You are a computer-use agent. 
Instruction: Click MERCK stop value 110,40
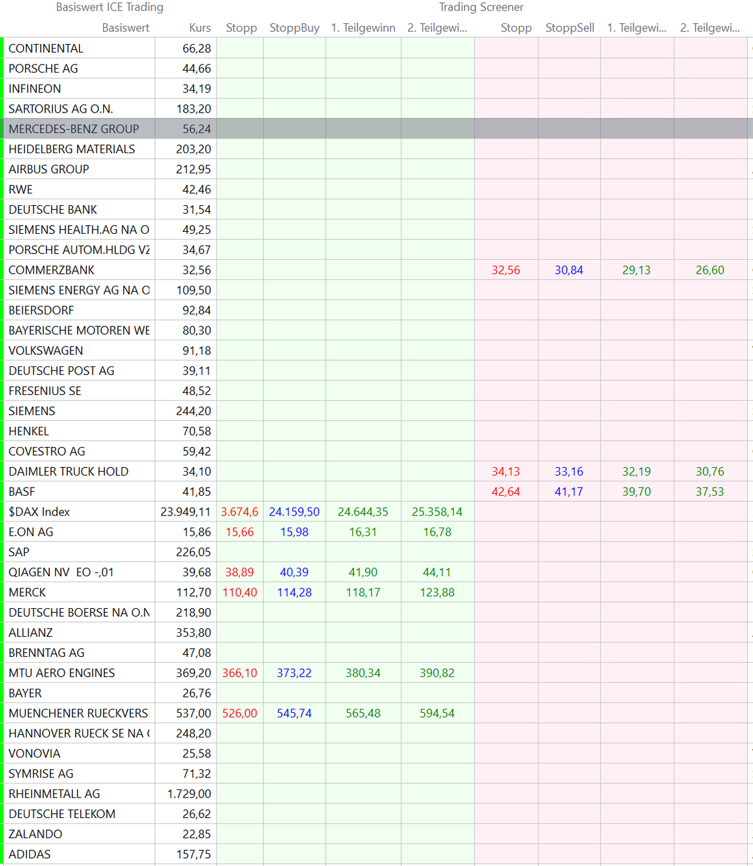pyautogui.click(x=240, y=593)
